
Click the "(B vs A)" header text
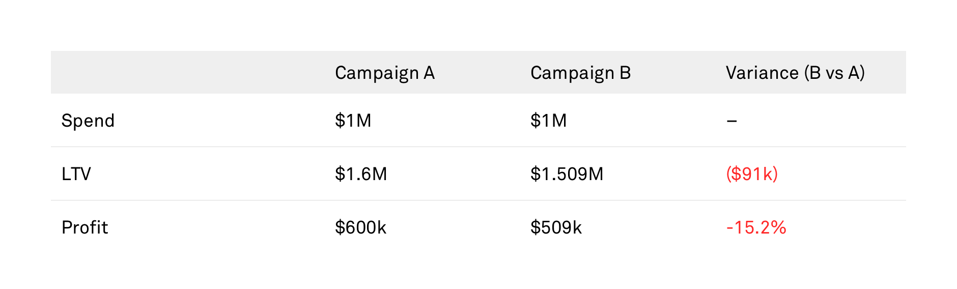click(834, 73)
